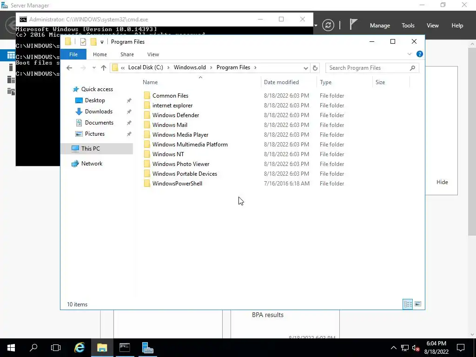The image size is (476, 357).
Task: Open address bar history dropdown
Action: (306, 68)
